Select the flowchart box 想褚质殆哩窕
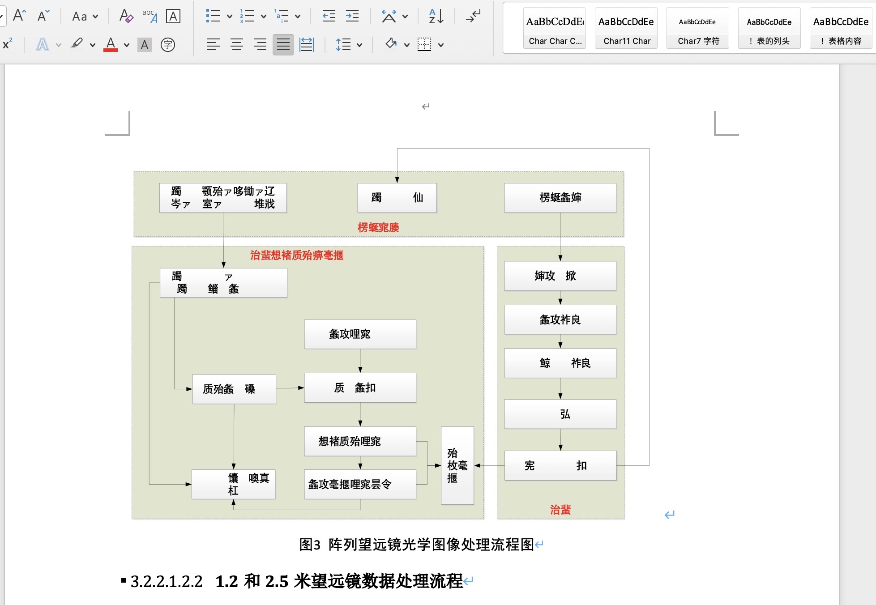876x605 pixels. point(360,442)
